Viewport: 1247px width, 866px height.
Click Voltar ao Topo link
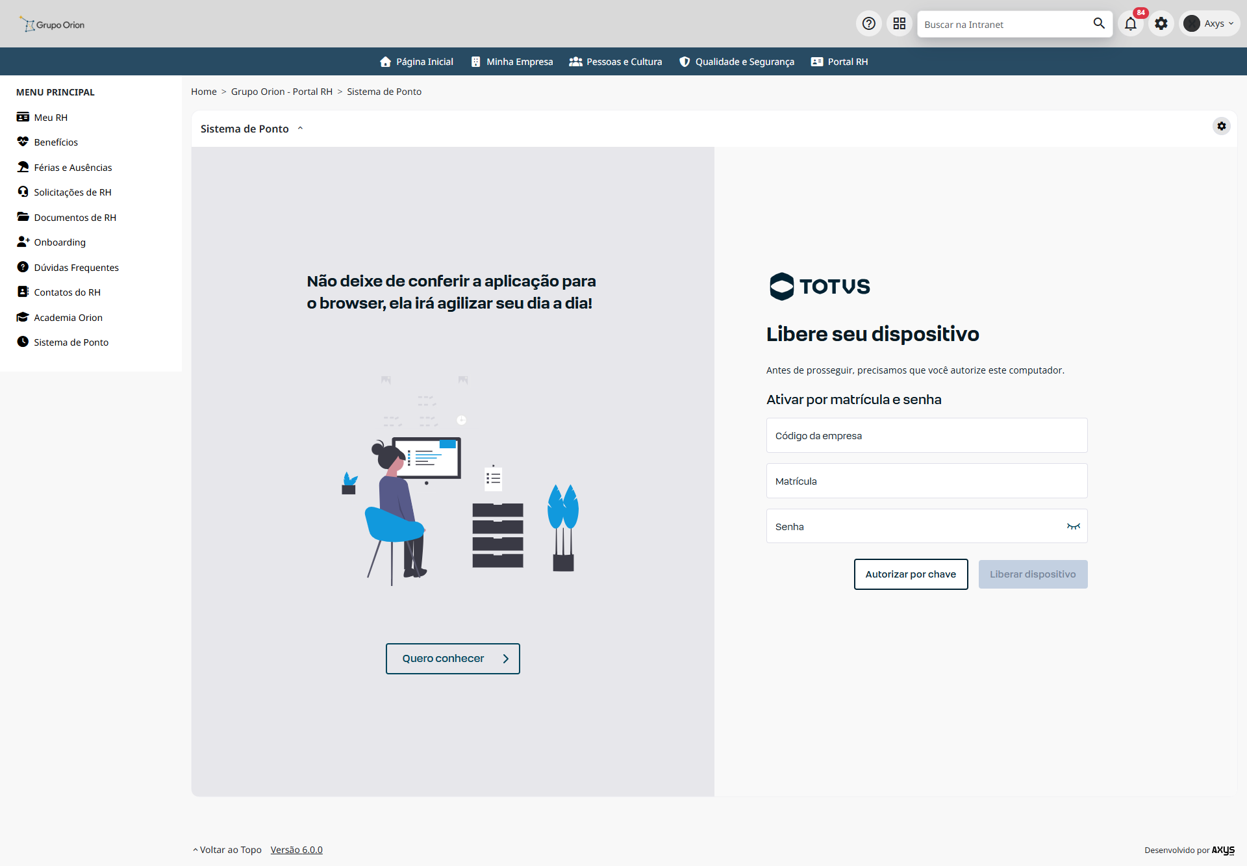[227, 850]
